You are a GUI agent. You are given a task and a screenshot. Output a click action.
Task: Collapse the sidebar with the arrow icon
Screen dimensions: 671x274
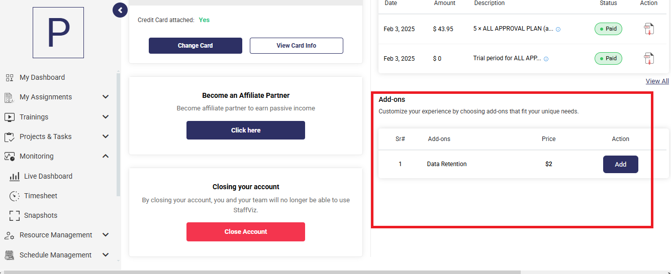[120, 10]
